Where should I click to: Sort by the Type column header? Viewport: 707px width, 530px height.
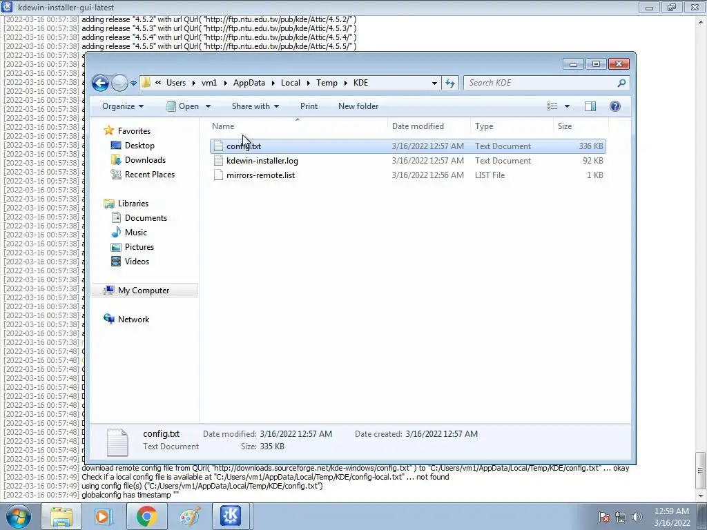(484, 127)
